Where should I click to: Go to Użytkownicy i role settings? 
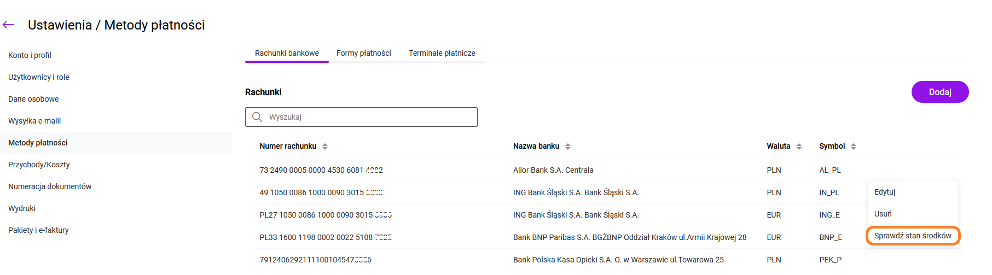tap(39, 77)
